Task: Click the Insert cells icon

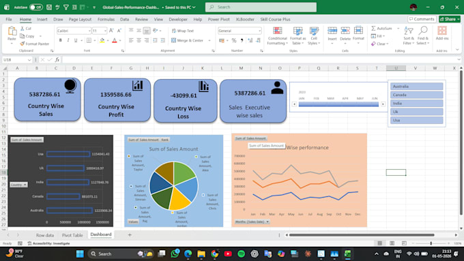Action: (332, 31)
